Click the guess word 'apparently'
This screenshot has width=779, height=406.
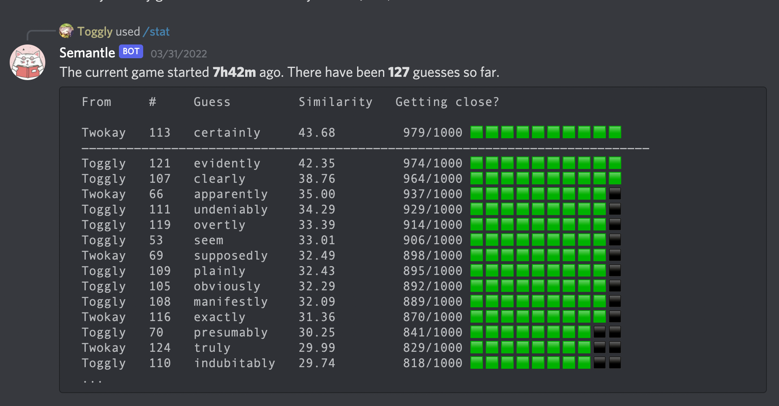(231, 194)
